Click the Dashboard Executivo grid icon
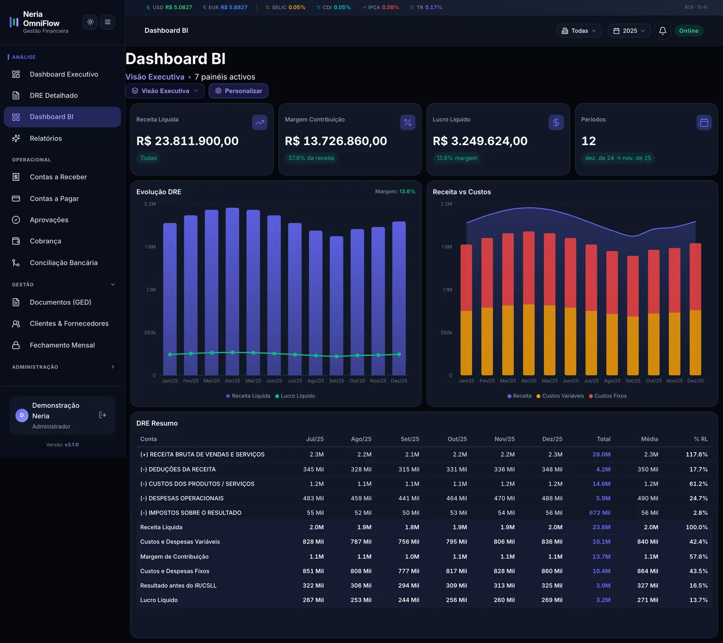Screen dimensions: 723x643 (16, 74)
